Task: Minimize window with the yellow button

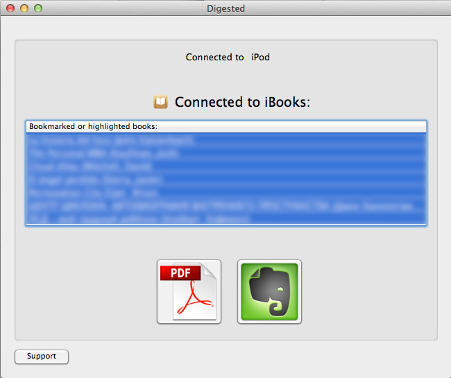Action: coord(24,8)
